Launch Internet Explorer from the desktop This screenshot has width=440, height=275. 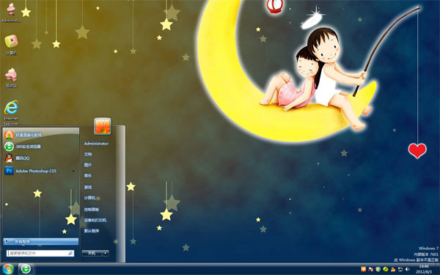(x=11, y=113)
